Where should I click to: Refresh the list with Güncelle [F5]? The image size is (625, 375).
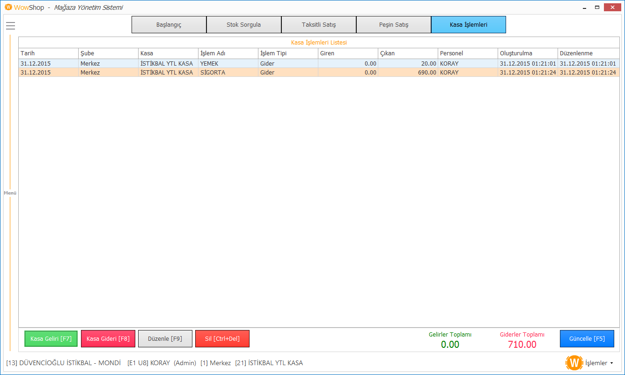click(587, 338)
